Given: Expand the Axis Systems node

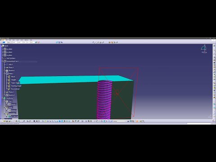Looking at the screenshot, I should 3,58.
